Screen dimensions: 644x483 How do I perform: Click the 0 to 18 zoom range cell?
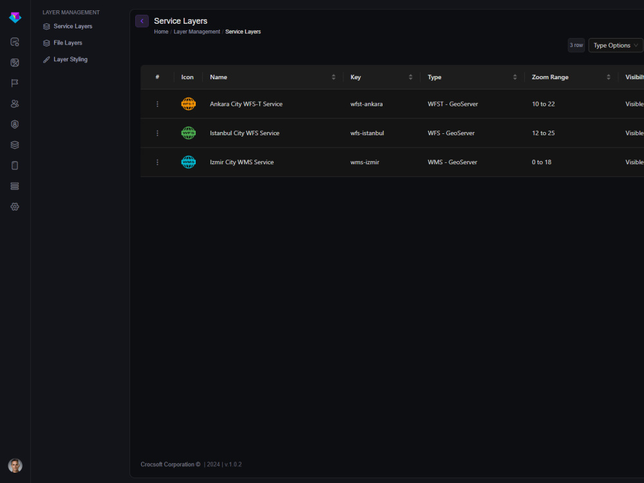(542, 162)
